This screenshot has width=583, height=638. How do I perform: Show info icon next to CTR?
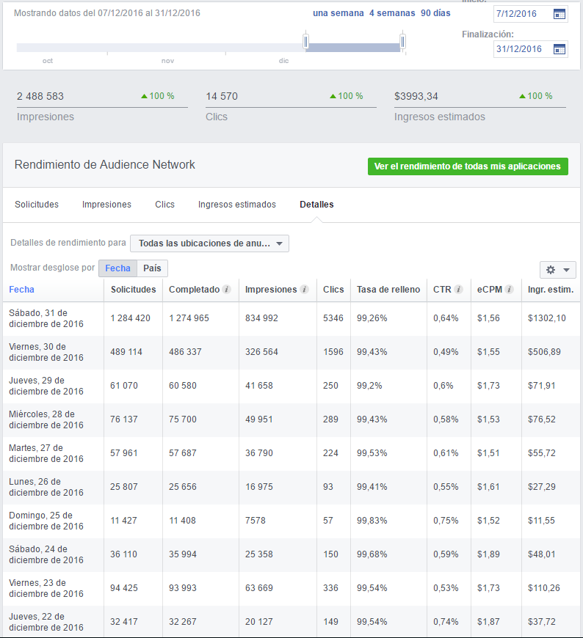tap(458, 289)
